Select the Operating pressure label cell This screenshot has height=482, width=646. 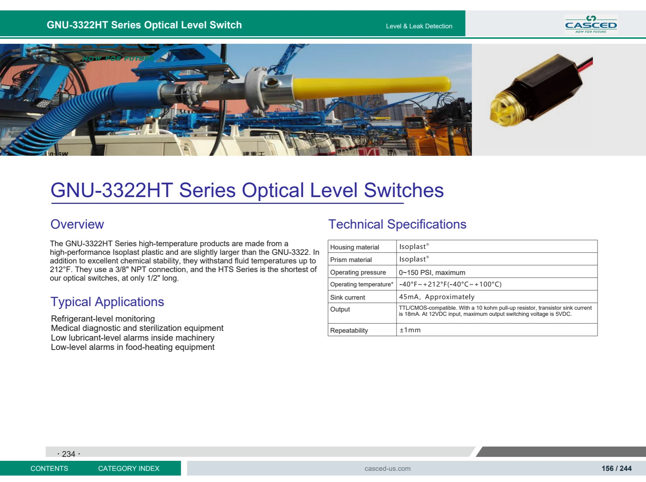pos(362,272)
